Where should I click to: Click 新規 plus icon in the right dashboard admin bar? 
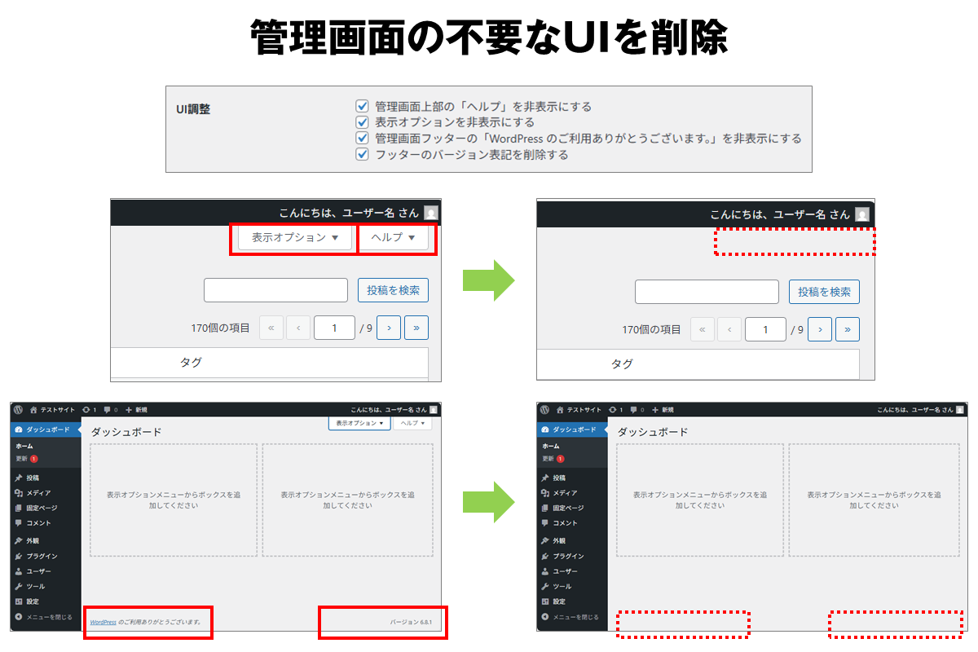(655, 409)
